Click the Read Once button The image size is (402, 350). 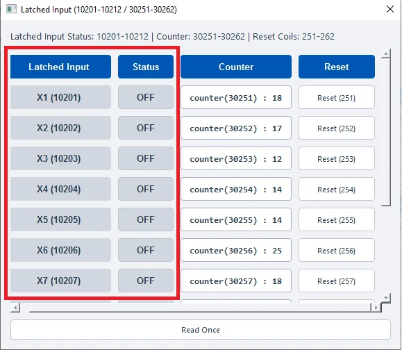coord(201,329)
